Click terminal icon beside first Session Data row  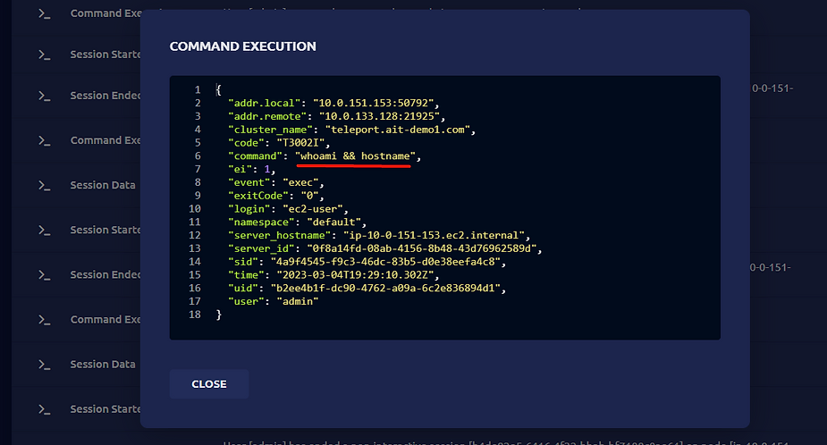click(x=45, y=185)
